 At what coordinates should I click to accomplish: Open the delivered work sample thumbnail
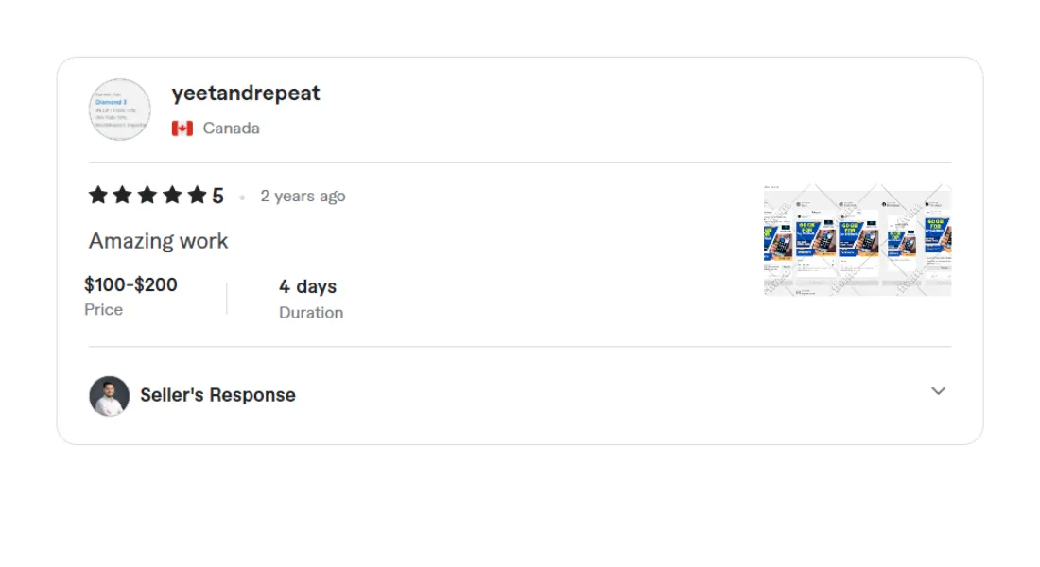857,240
